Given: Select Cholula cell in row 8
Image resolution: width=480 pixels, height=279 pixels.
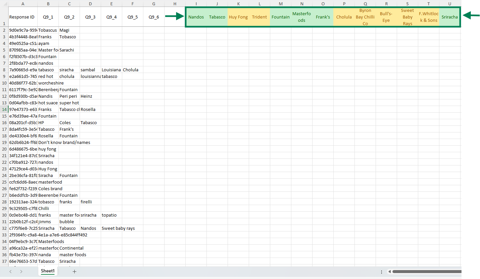Looking at the screenshot, I should (x=132, y=70).
